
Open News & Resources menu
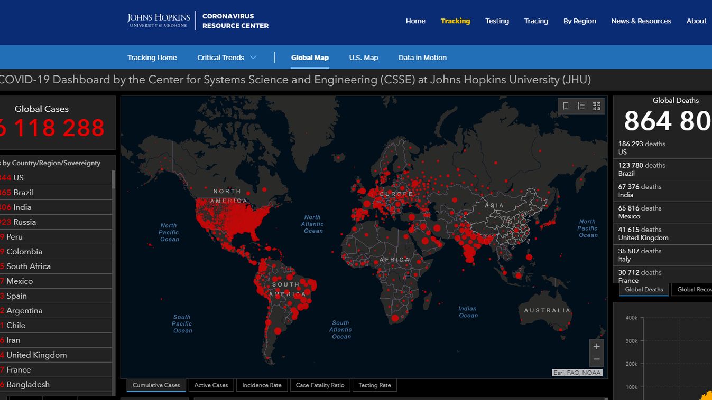click(641, 21)
